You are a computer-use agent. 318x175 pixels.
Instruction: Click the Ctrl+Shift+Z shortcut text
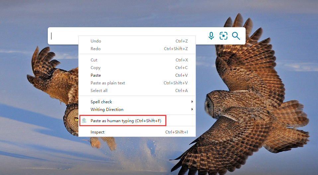pos(176,49)
